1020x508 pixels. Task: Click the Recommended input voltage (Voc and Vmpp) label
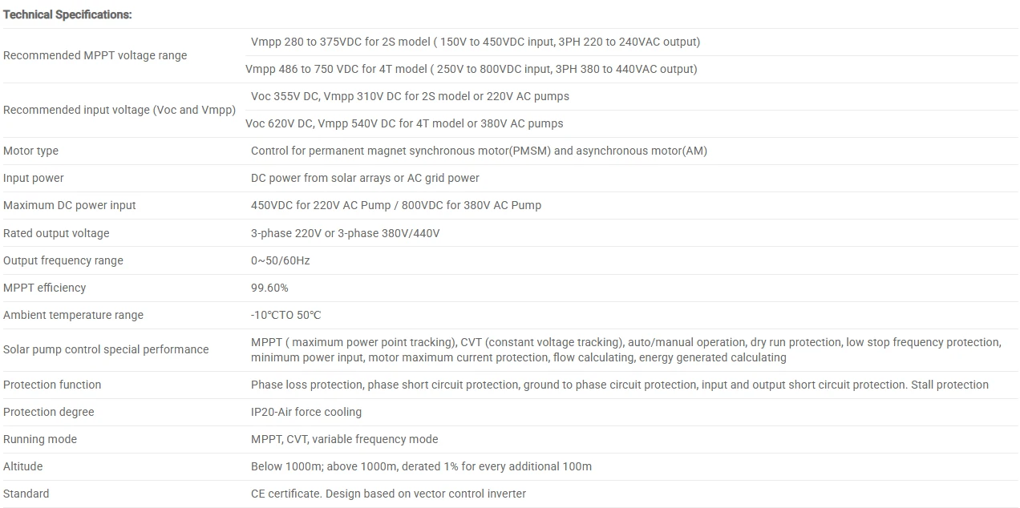point(119,110)
